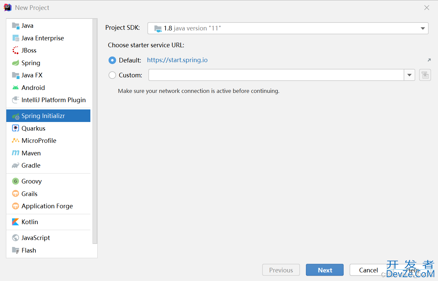Screen dimensions: 438x281
Task: Click the Quarkus icon
Action: coord(16,128)
